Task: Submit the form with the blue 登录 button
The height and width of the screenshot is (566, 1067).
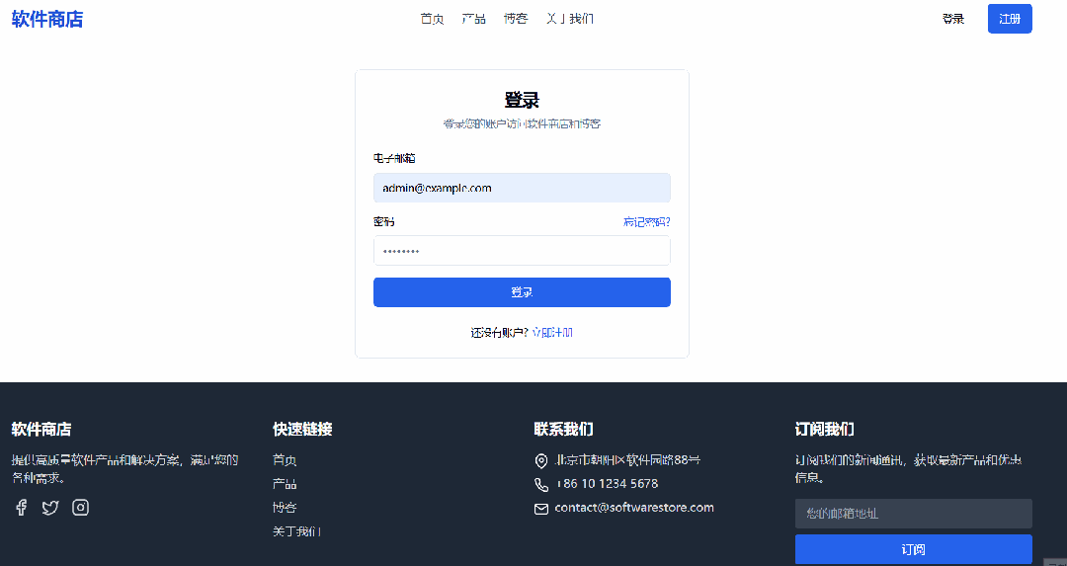Action: click(522, 292)
